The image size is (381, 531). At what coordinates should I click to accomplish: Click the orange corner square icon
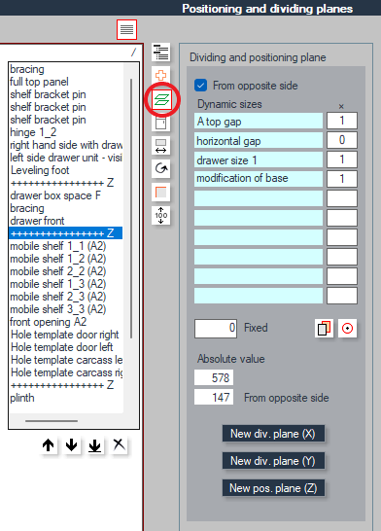click(x=160, y=192)
